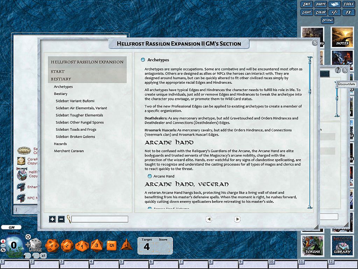The height and width of the screenshot is (269, 358).
Task: Open the Library sidebar thumbnail
Action: 342,246
